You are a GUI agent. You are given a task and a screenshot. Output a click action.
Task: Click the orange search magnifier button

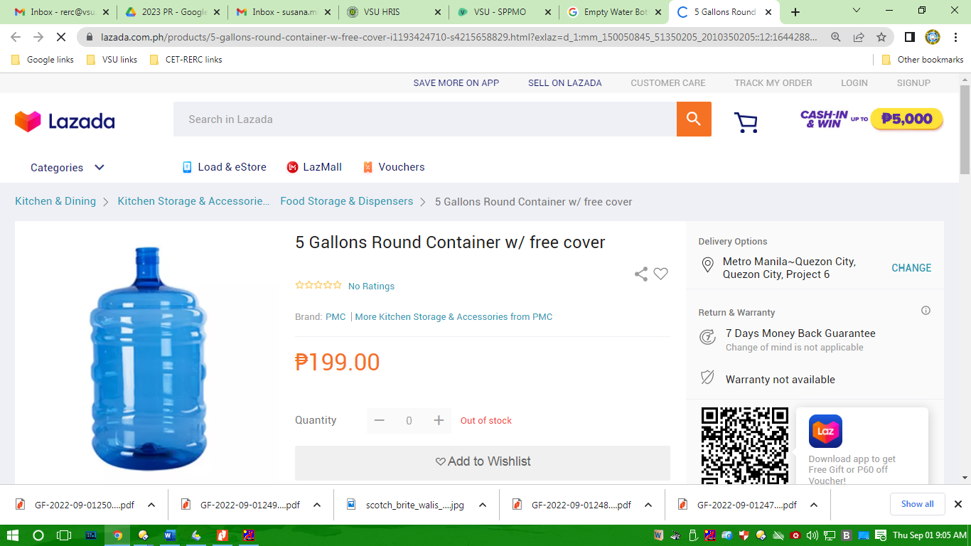click(694, 119)
